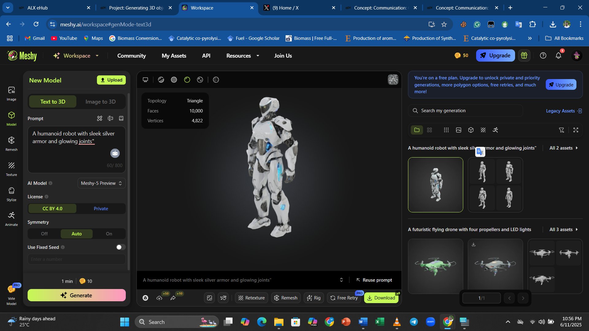589x331 pixels.
Task: Switch to the Image to 3D tab
Action: click(101, 102)
